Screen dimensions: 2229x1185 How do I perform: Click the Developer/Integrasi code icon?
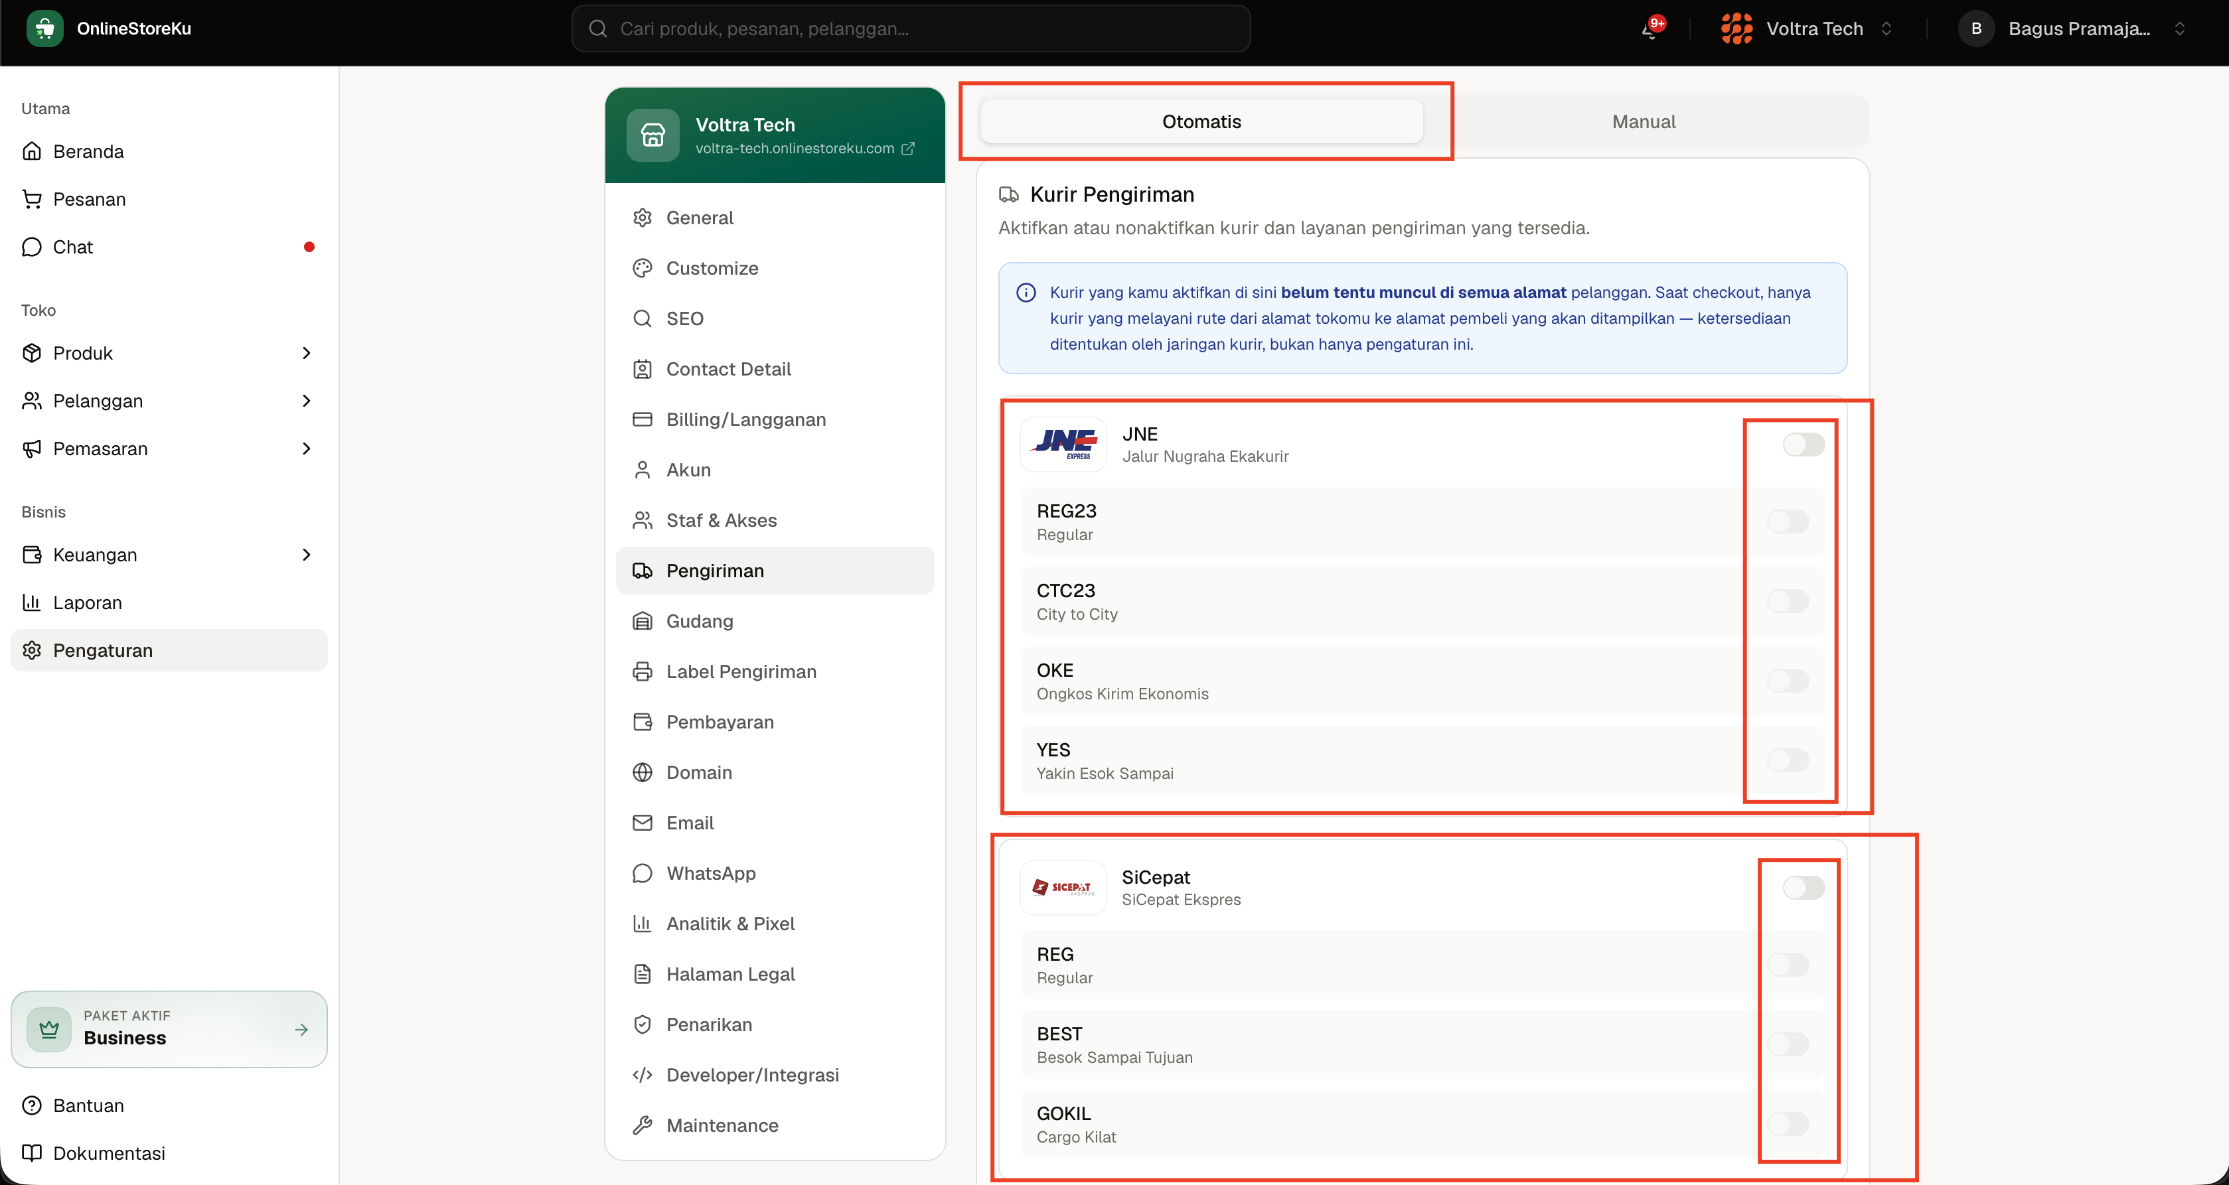coord(642,1074)
